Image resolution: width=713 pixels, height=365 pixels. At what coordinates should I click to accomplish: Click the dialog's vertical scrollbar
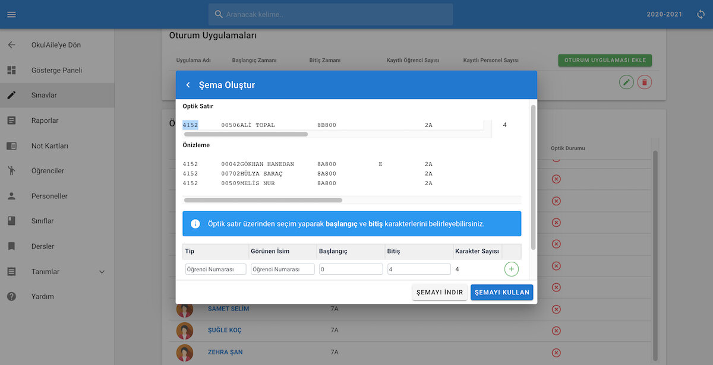(x=533, y=177)
